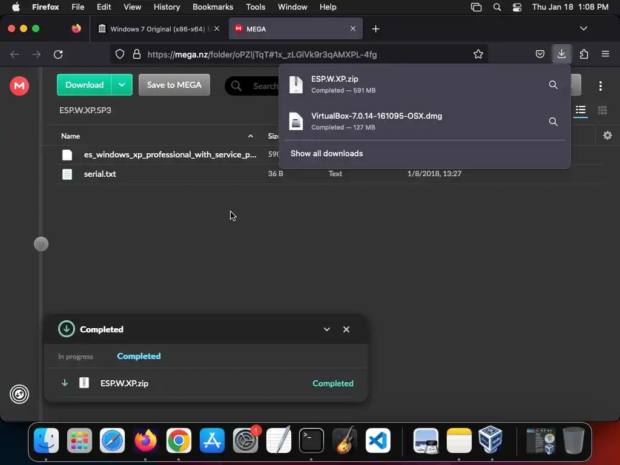
Task: Launch Safari from the Dock
Action: pos(112,441)
